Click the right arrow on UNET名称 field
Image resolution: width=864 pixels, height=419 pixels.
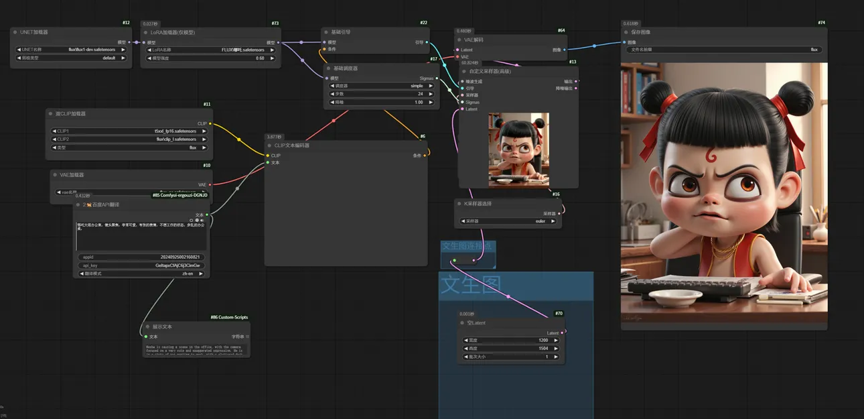point(123,50)
